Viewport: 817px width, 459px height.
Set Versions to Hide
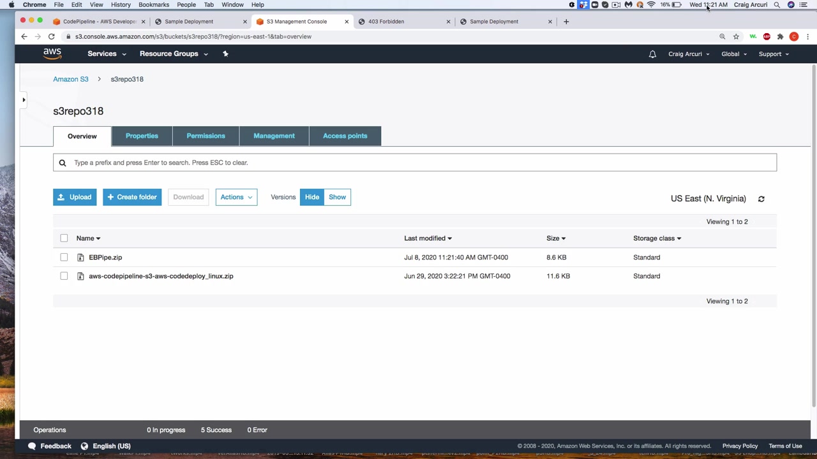pyautogui.click(x=312, y=197)
